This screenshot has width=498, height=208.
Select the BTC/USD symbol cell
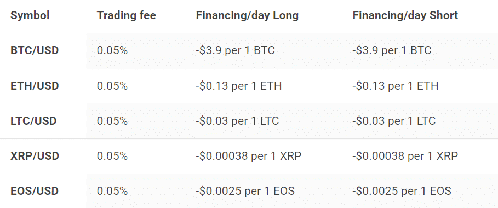point(35,50)
